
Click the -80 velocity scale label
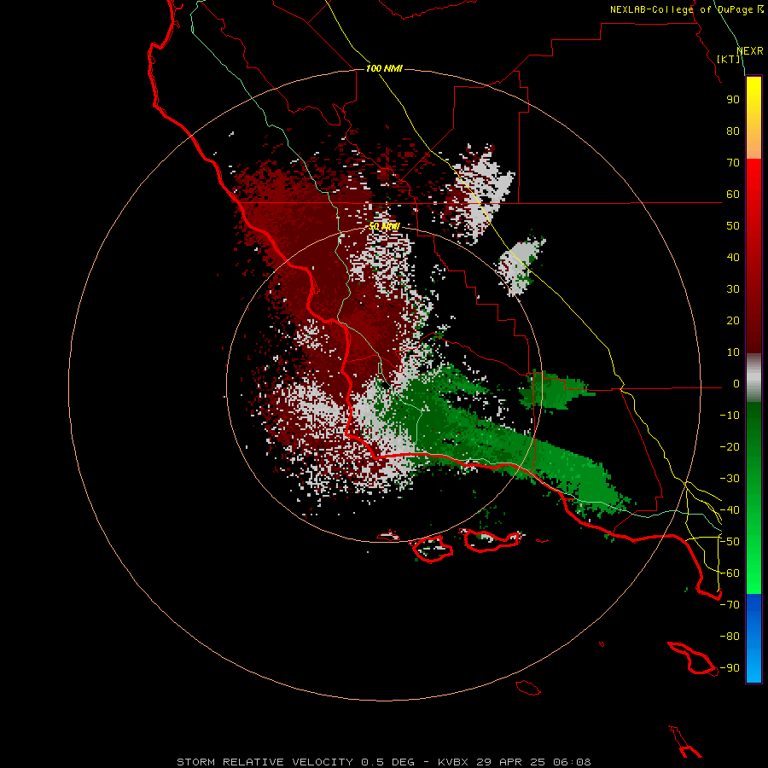(x=730, y=637)
